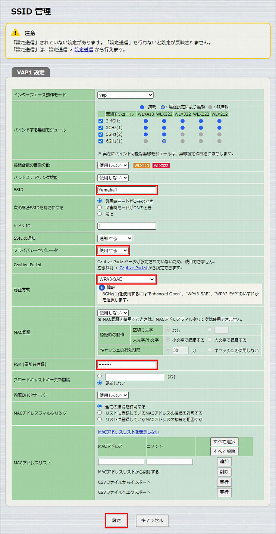Select リストに登録しているMACアドレスの接続を拒否する option
Viewport: 276px width, 534px height.
click(100, 419)
